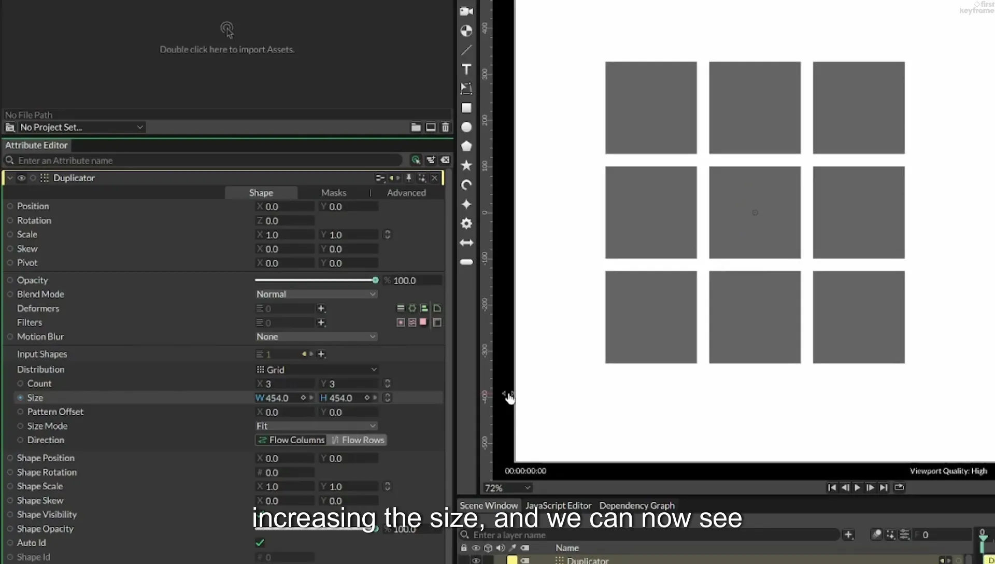Screen dimensions: 995x564
Task: Open the Motion Blur dropdown
Action: [x=316, y=336]
